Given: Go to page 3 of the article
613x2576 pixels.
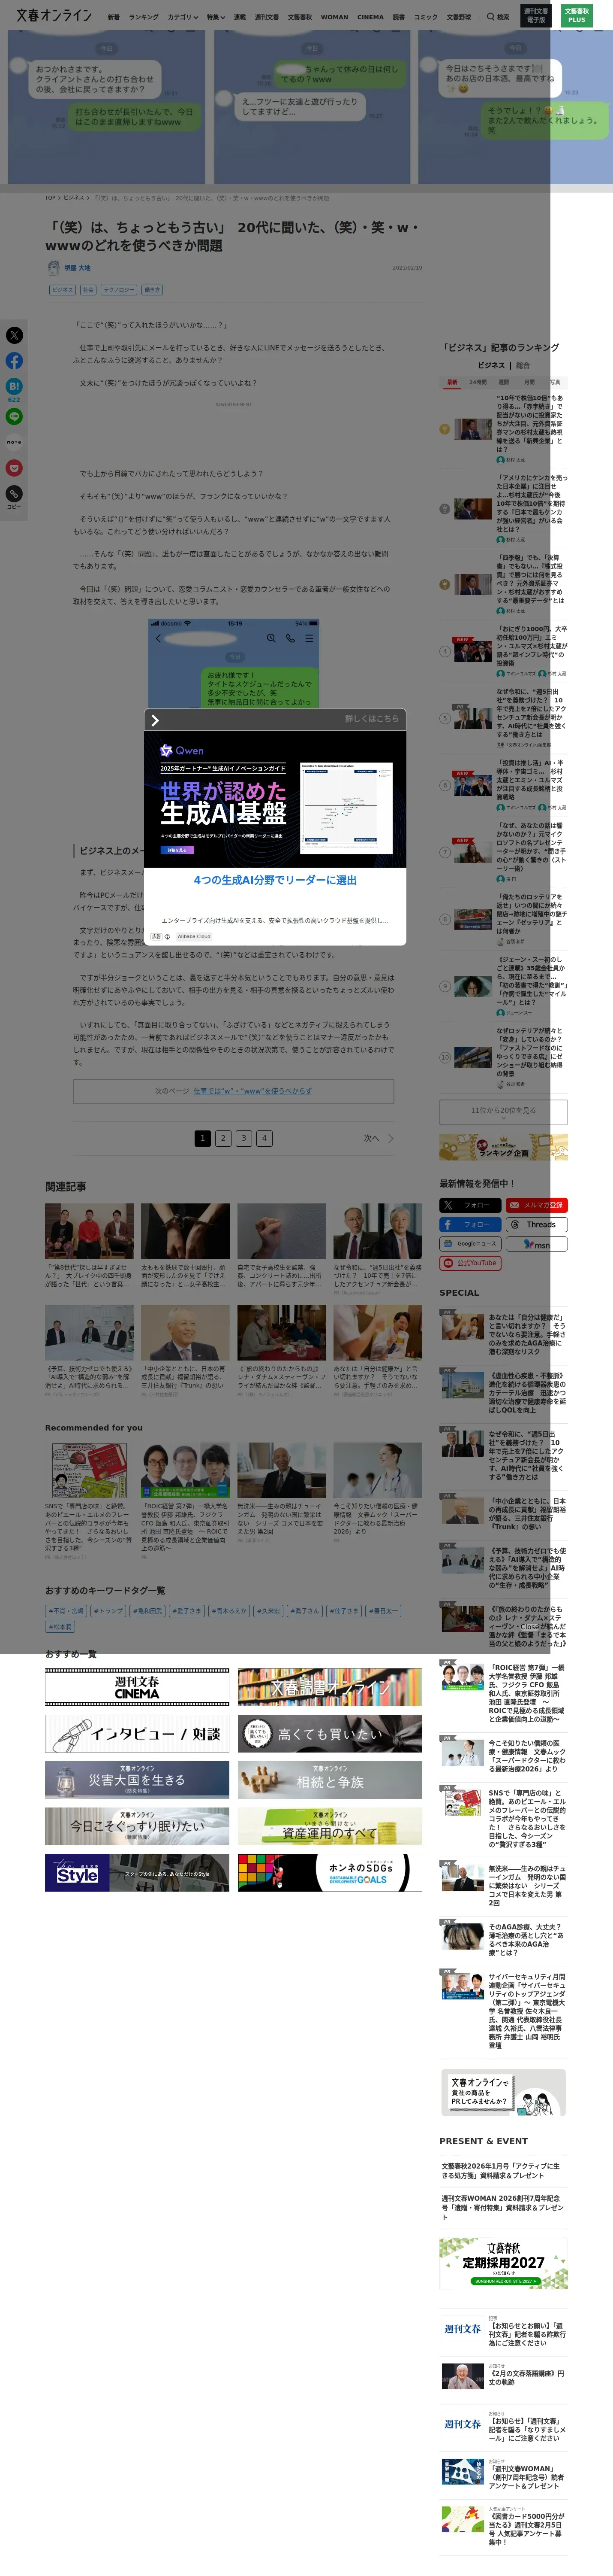Looking at the screenshot, I should click(243, 1138).
